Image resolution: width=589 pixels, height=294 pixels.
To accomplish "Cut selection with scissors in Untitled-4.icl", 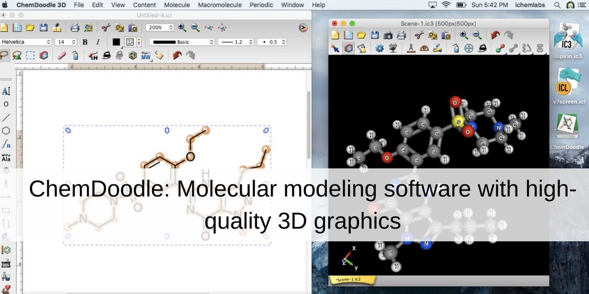I will [x=106, y=28].
